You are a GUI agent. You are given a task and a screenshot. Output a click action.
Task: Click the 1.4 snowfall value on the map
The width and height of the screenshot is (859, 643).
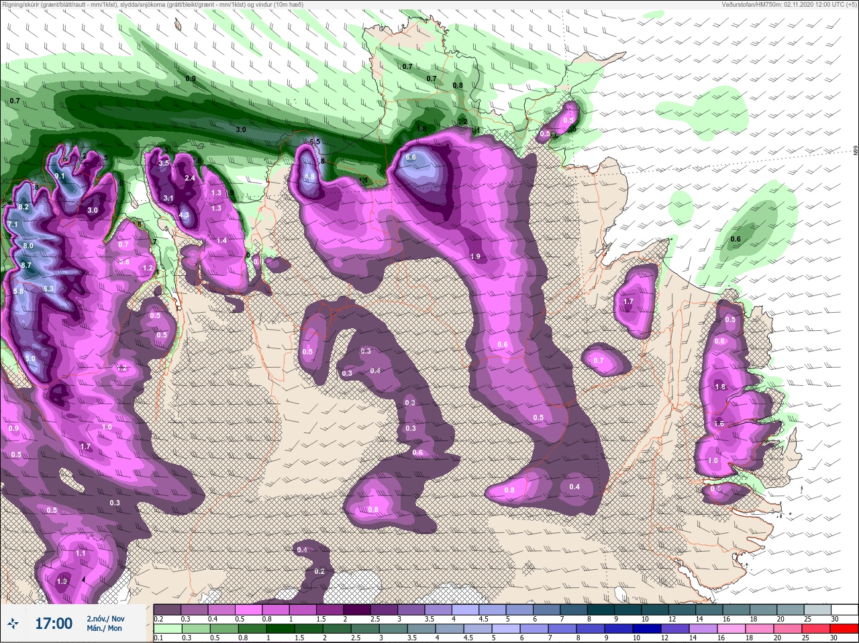pyautogui.click(x=221, y=240)
